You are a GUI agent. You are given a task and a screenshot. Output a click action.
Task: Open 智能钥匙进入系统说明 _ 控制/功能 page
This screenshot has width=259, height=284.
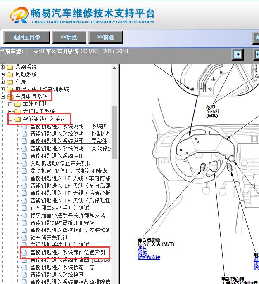point(71,134)
